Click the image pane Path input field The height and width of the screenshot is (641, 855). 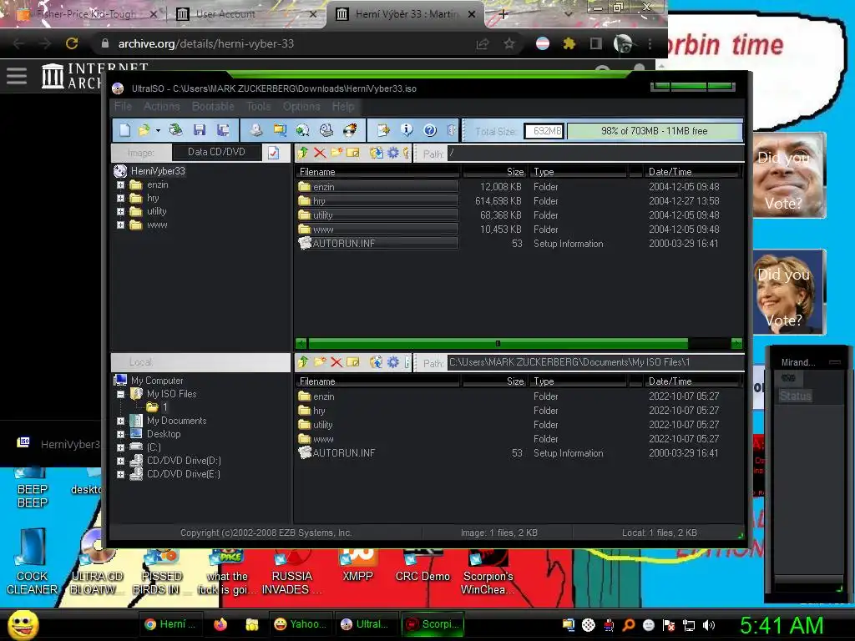(x=595, y=154)
